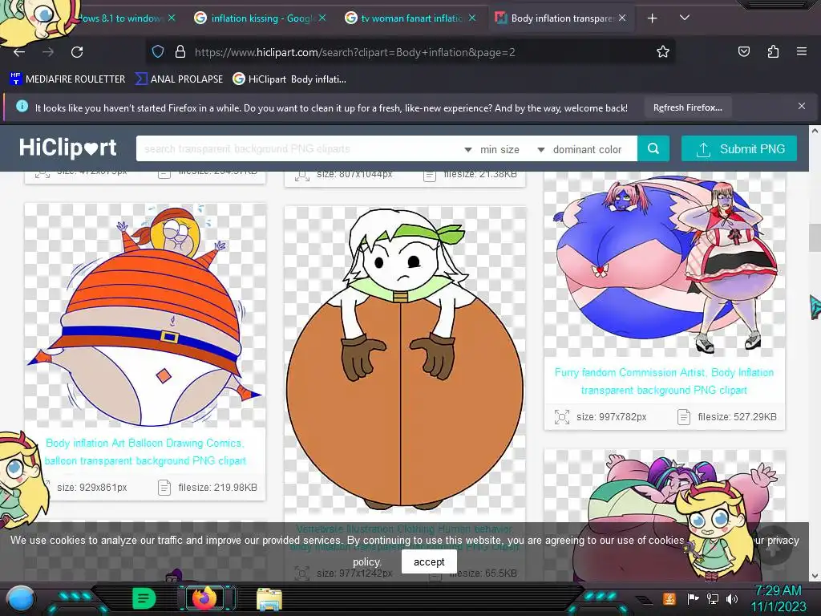
Task: Open the tracking protection shield icon
Action: click(x=158, y=52)
